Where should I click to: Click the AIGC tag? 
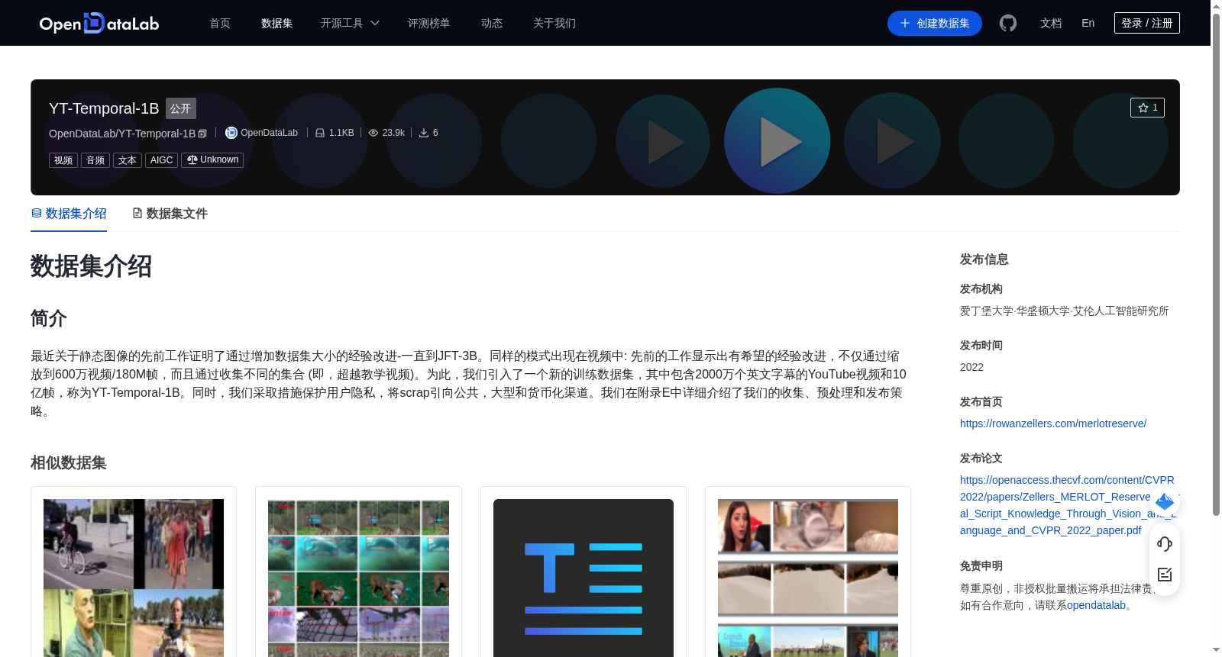(x=161, y=160)
